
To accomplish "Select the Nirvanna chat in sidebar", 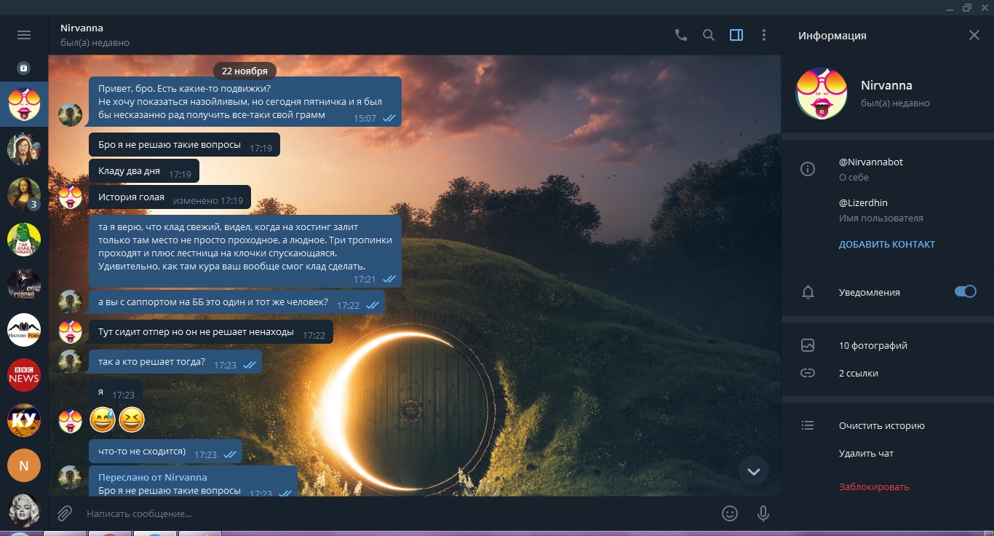I will coord(24,105).
